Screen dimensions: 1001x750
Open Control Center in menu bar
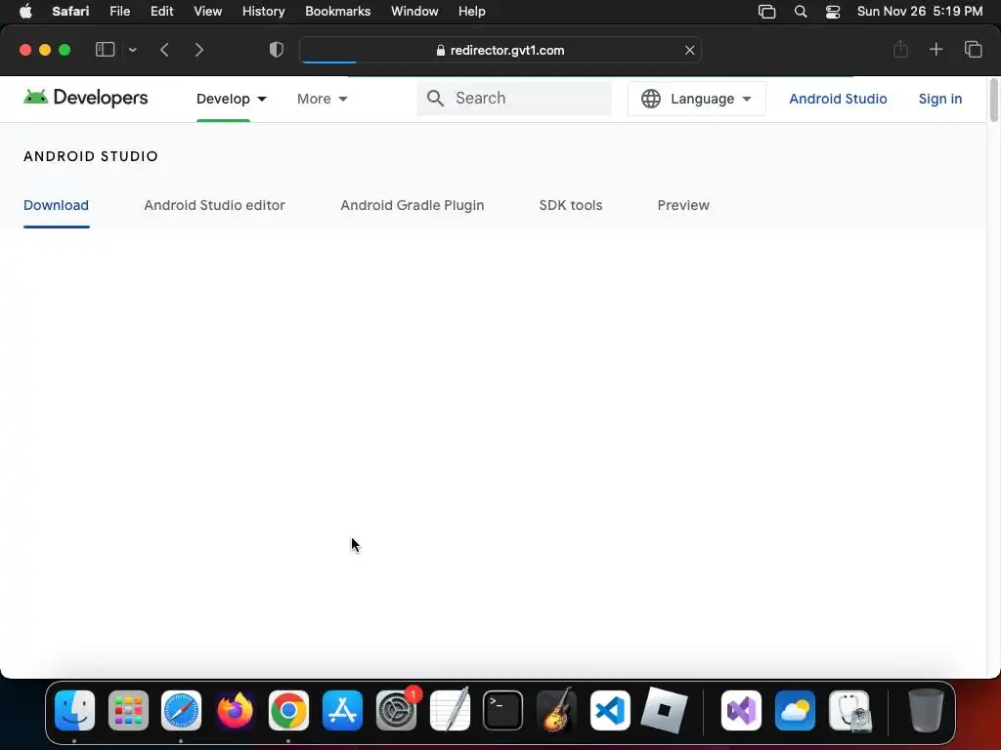833,12
